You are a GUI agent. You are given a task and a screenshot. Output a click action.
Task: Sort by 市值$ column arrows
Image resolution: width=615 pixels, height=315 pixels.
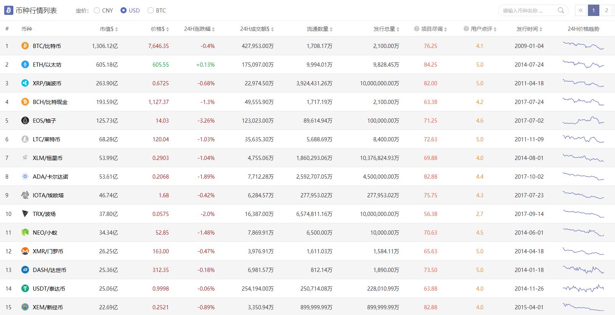(x=116, y=29)
